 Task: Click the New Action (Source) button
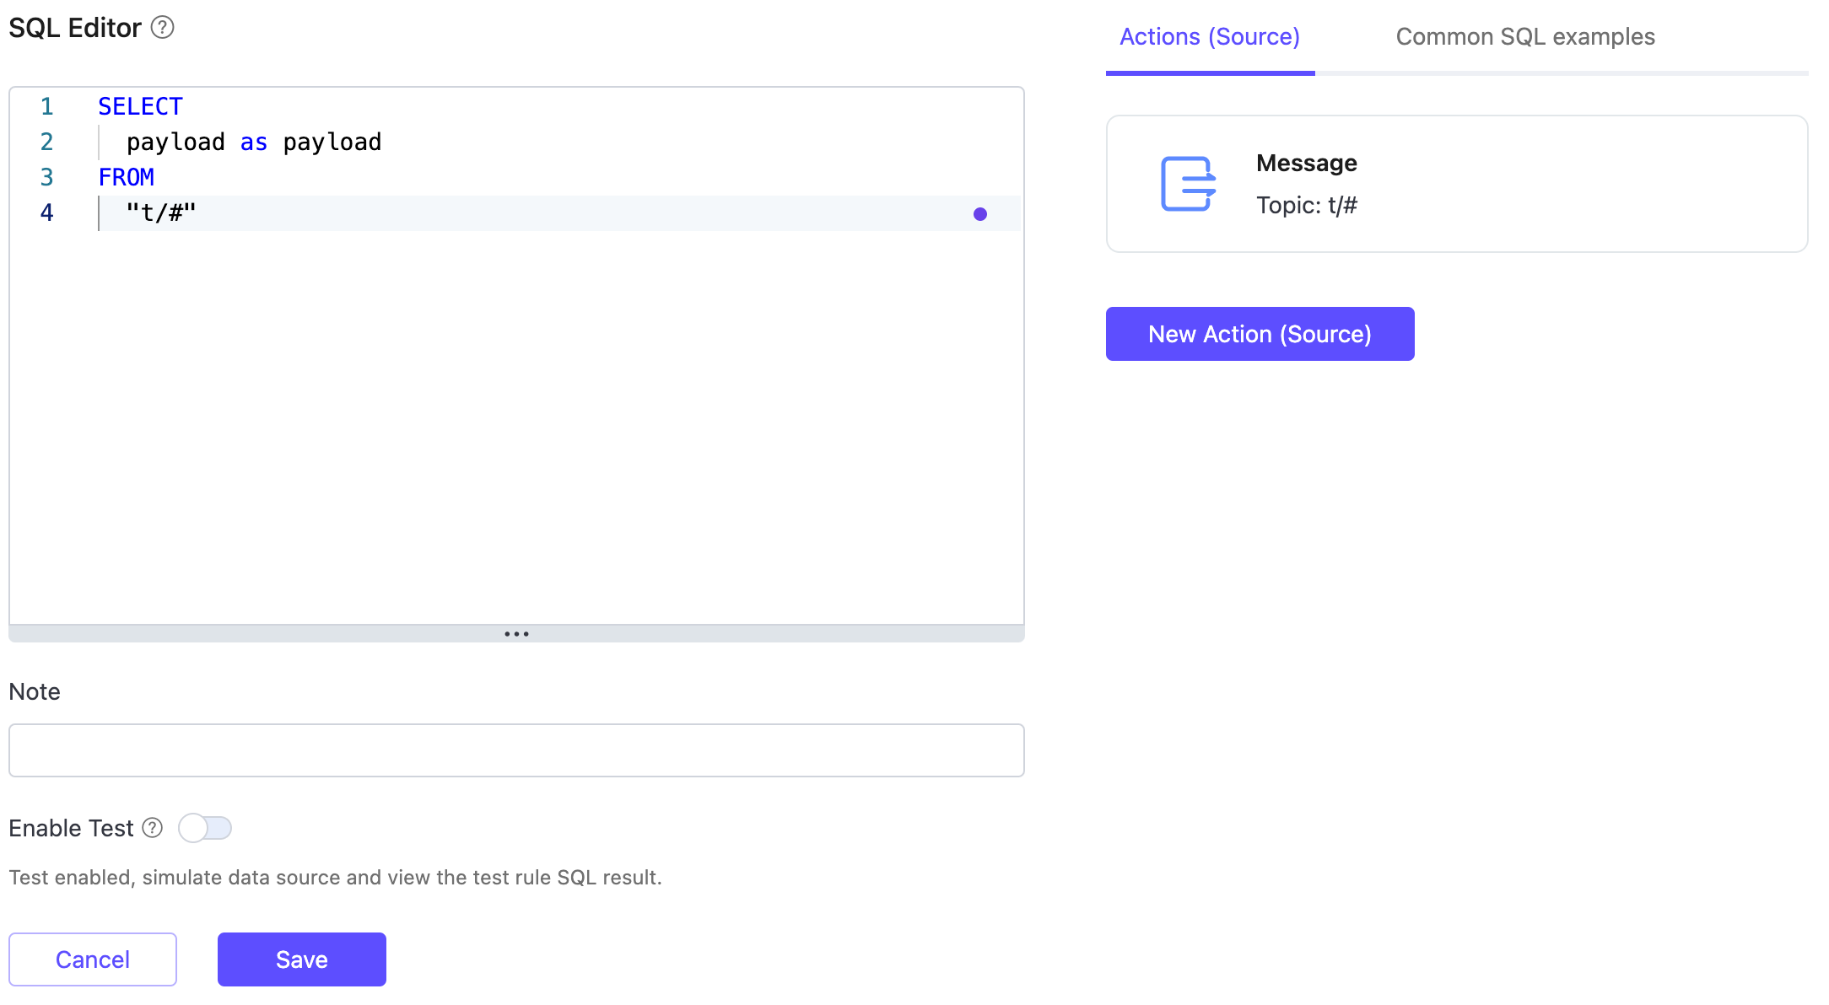pos(1260,334)
